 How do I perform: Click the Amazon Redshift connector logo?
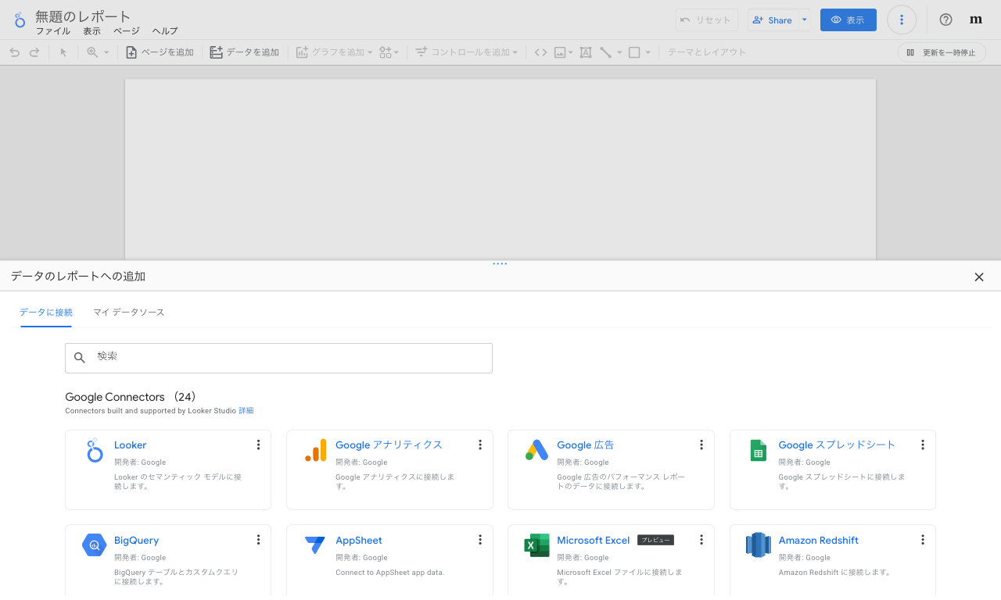pos(759,545)
